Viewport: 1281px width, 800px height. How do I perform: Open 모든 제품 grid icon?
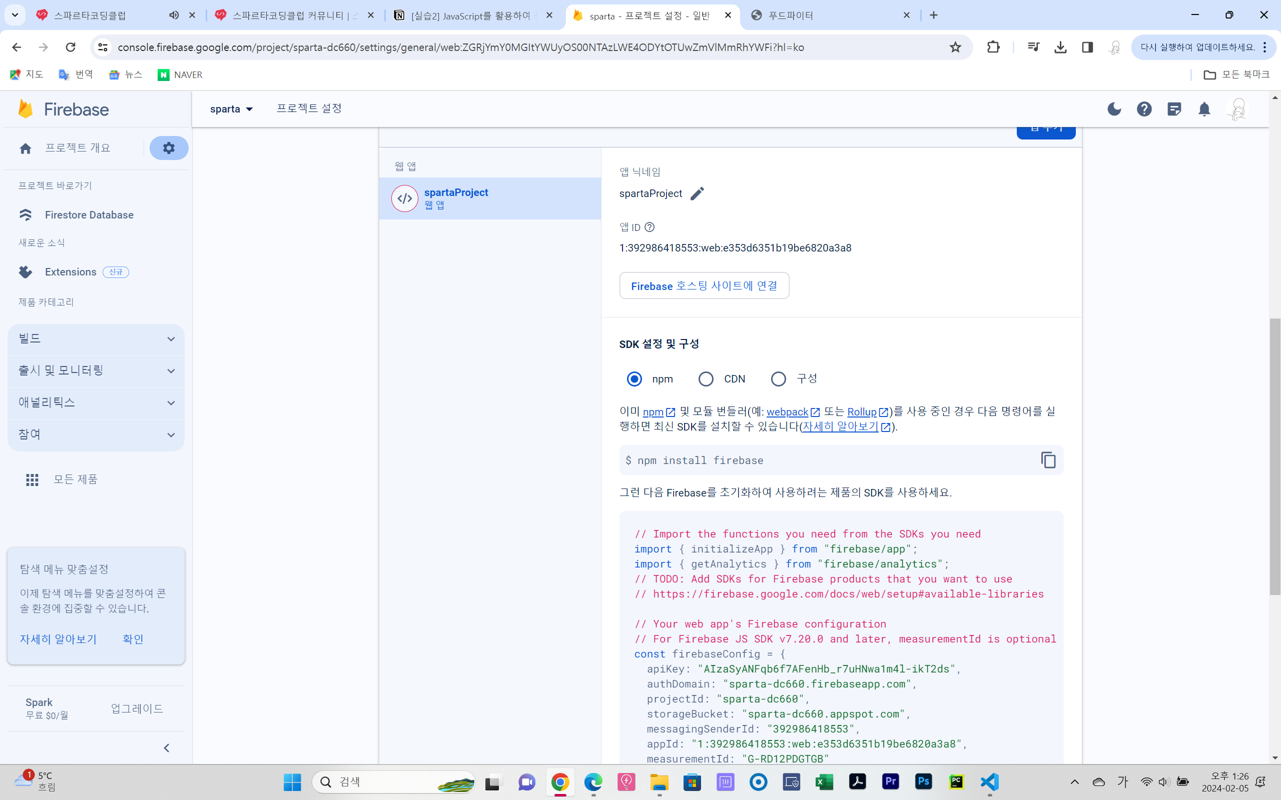tap(33, 479)
